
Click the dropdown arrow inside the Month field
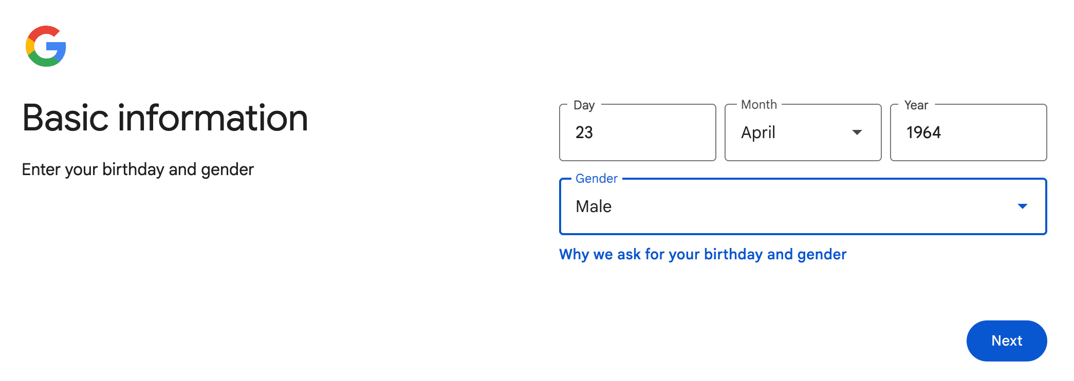coord(857,132)
